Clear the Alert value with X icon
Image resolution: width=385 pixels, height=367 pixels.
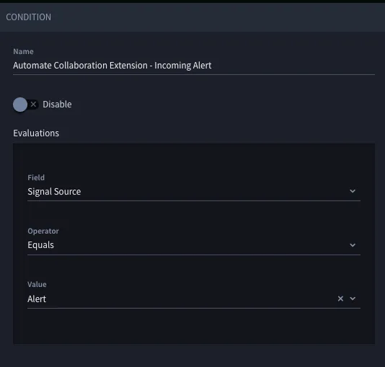pos(340,299)
